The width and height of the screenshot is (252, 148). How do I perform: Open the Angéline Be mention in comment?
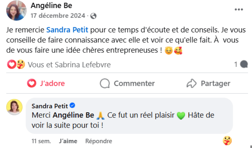click(74, 116)
